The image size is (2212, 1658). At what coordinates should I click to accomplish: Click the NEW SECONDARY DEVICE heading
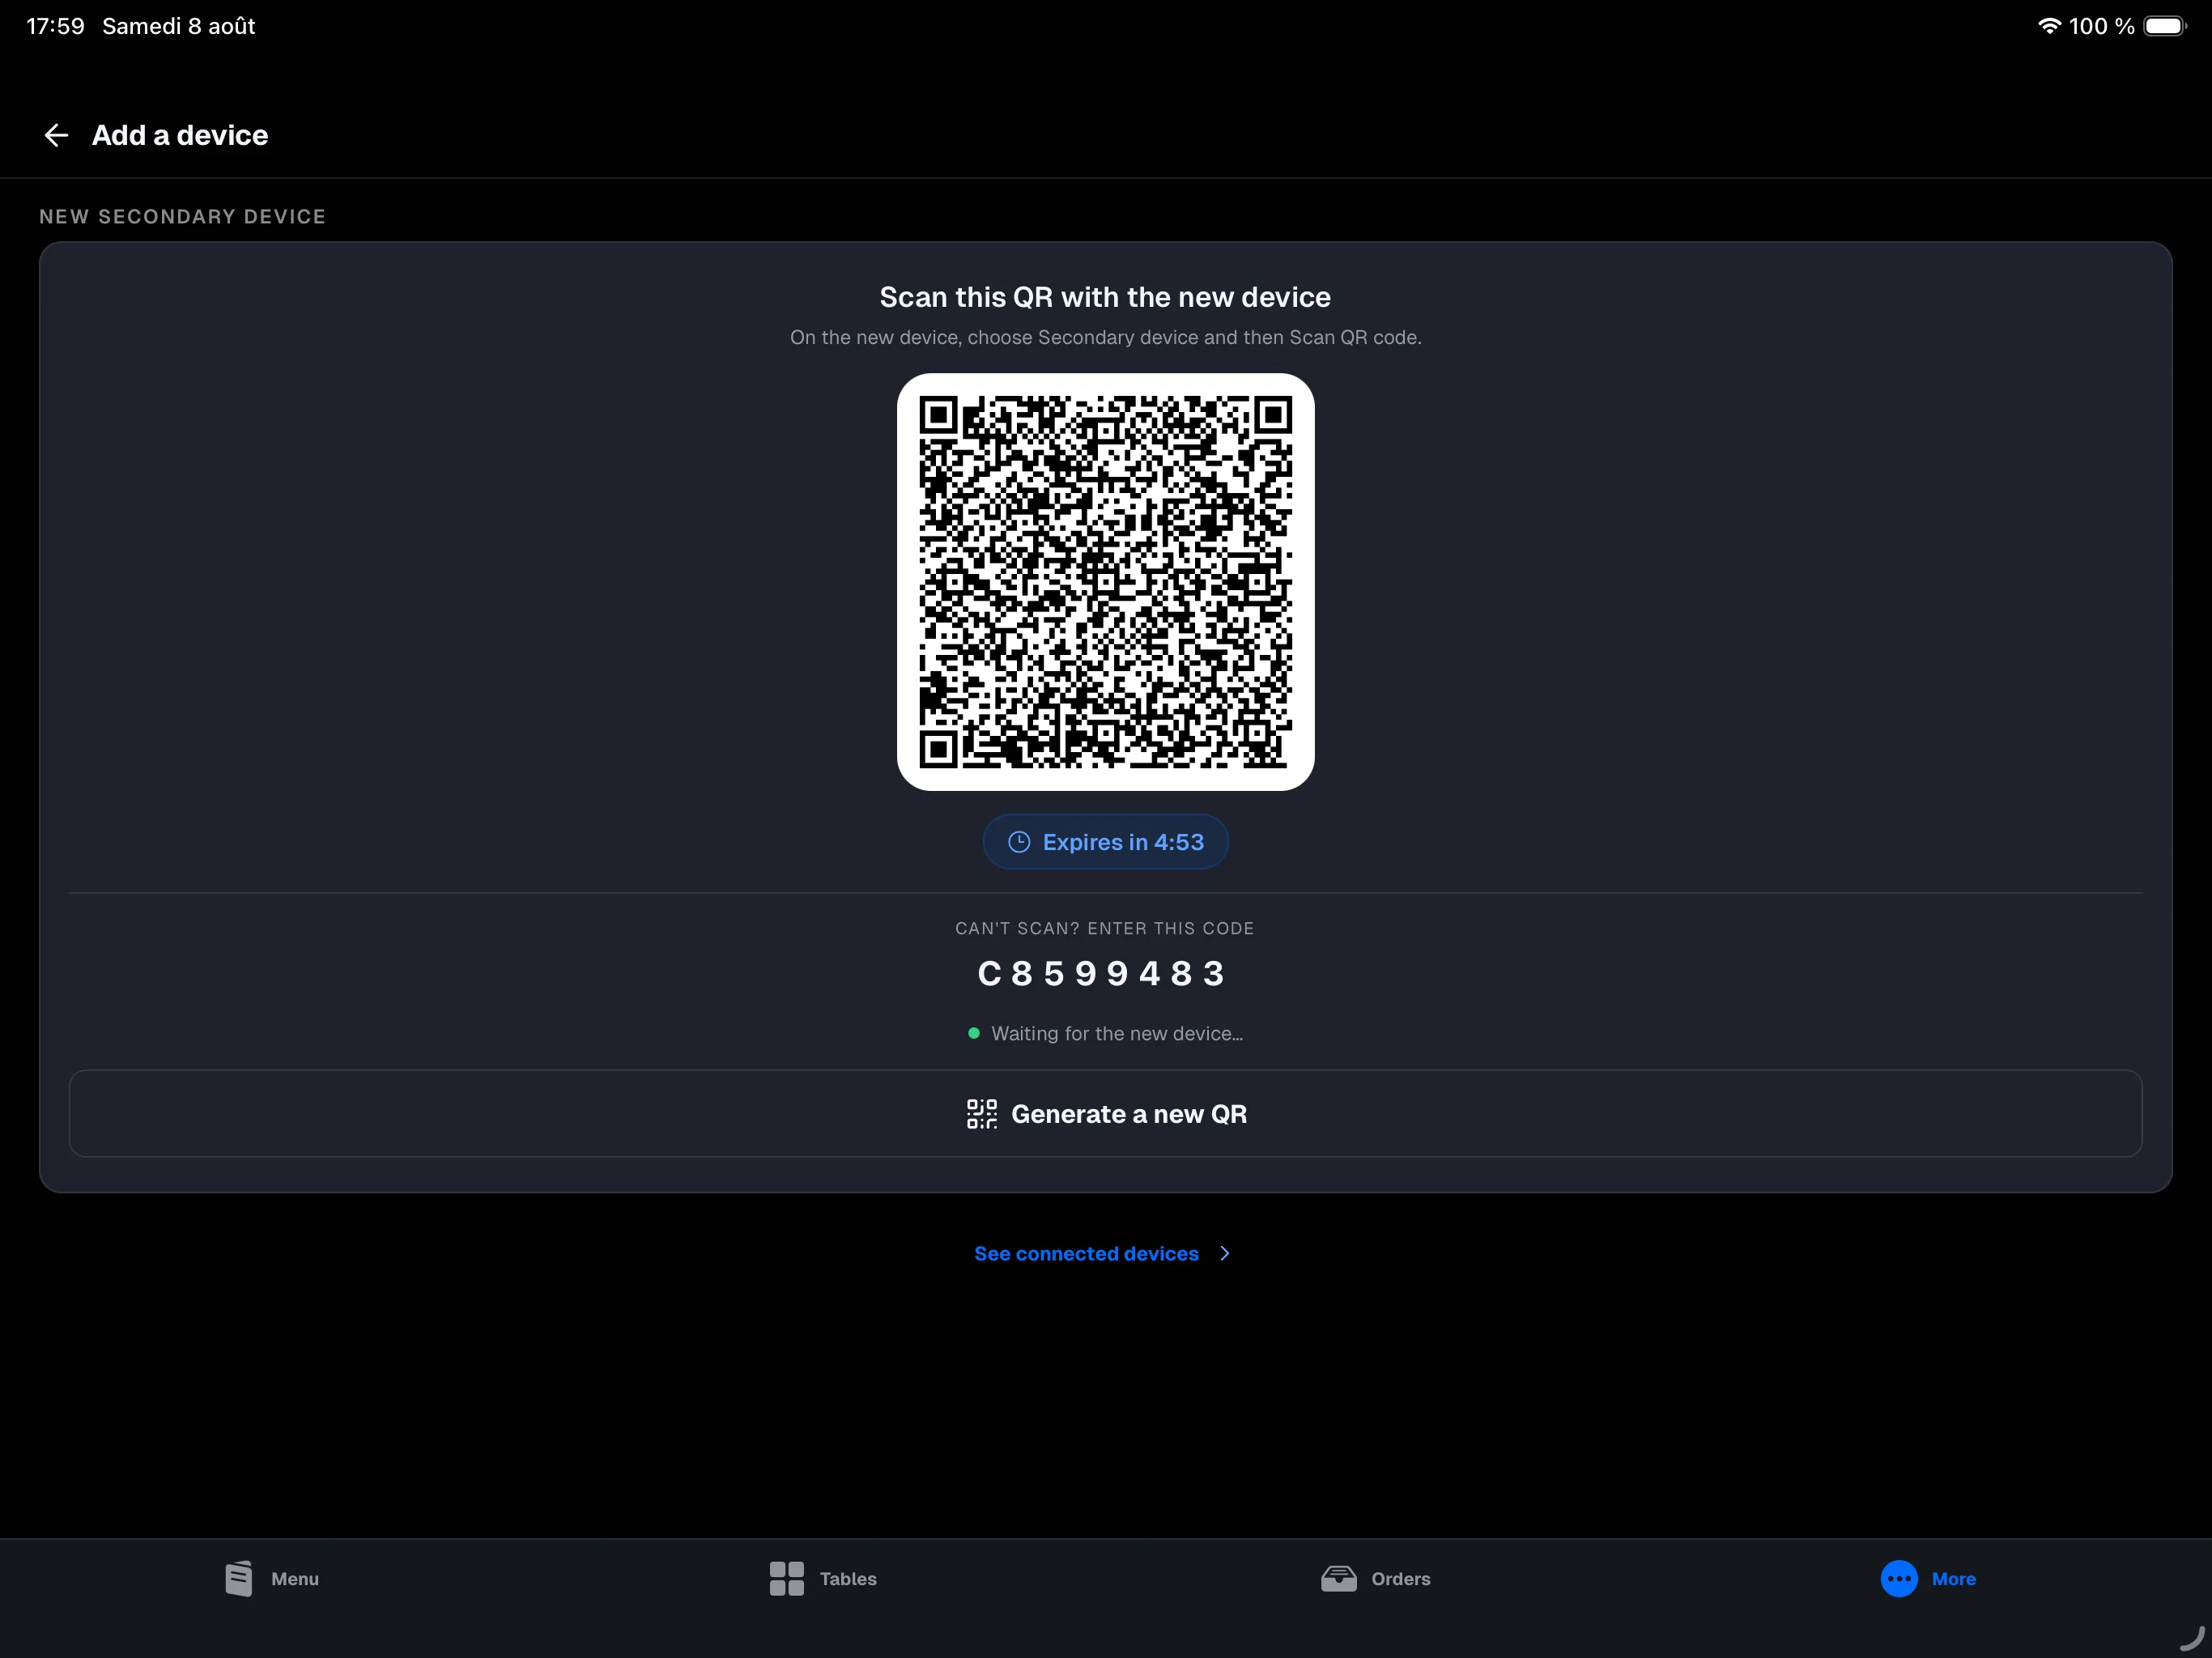click(183, 216)
